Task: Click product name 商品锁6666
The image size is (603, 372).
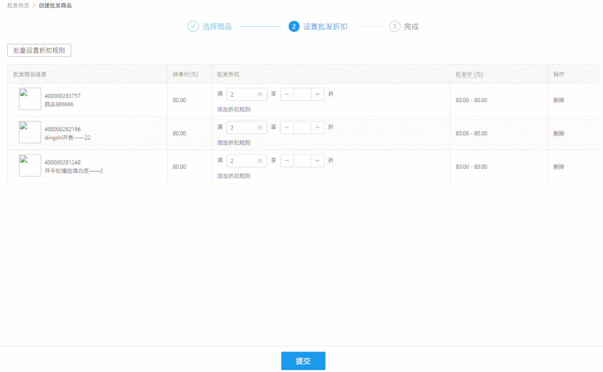Action: (59, 104)
